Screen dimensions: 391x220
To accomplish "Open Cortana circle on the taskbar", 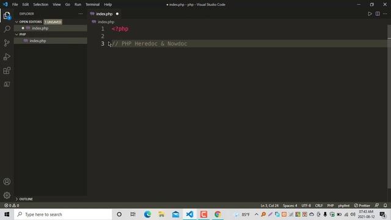I will [119, 215].
